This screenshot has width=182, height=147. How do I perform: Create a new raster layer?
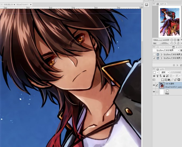[x=162, y=80]
